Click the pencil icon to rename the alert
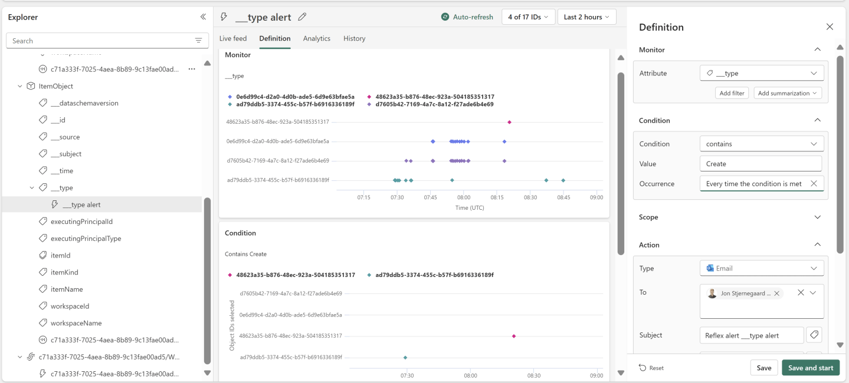 click(x=302, y=17)
